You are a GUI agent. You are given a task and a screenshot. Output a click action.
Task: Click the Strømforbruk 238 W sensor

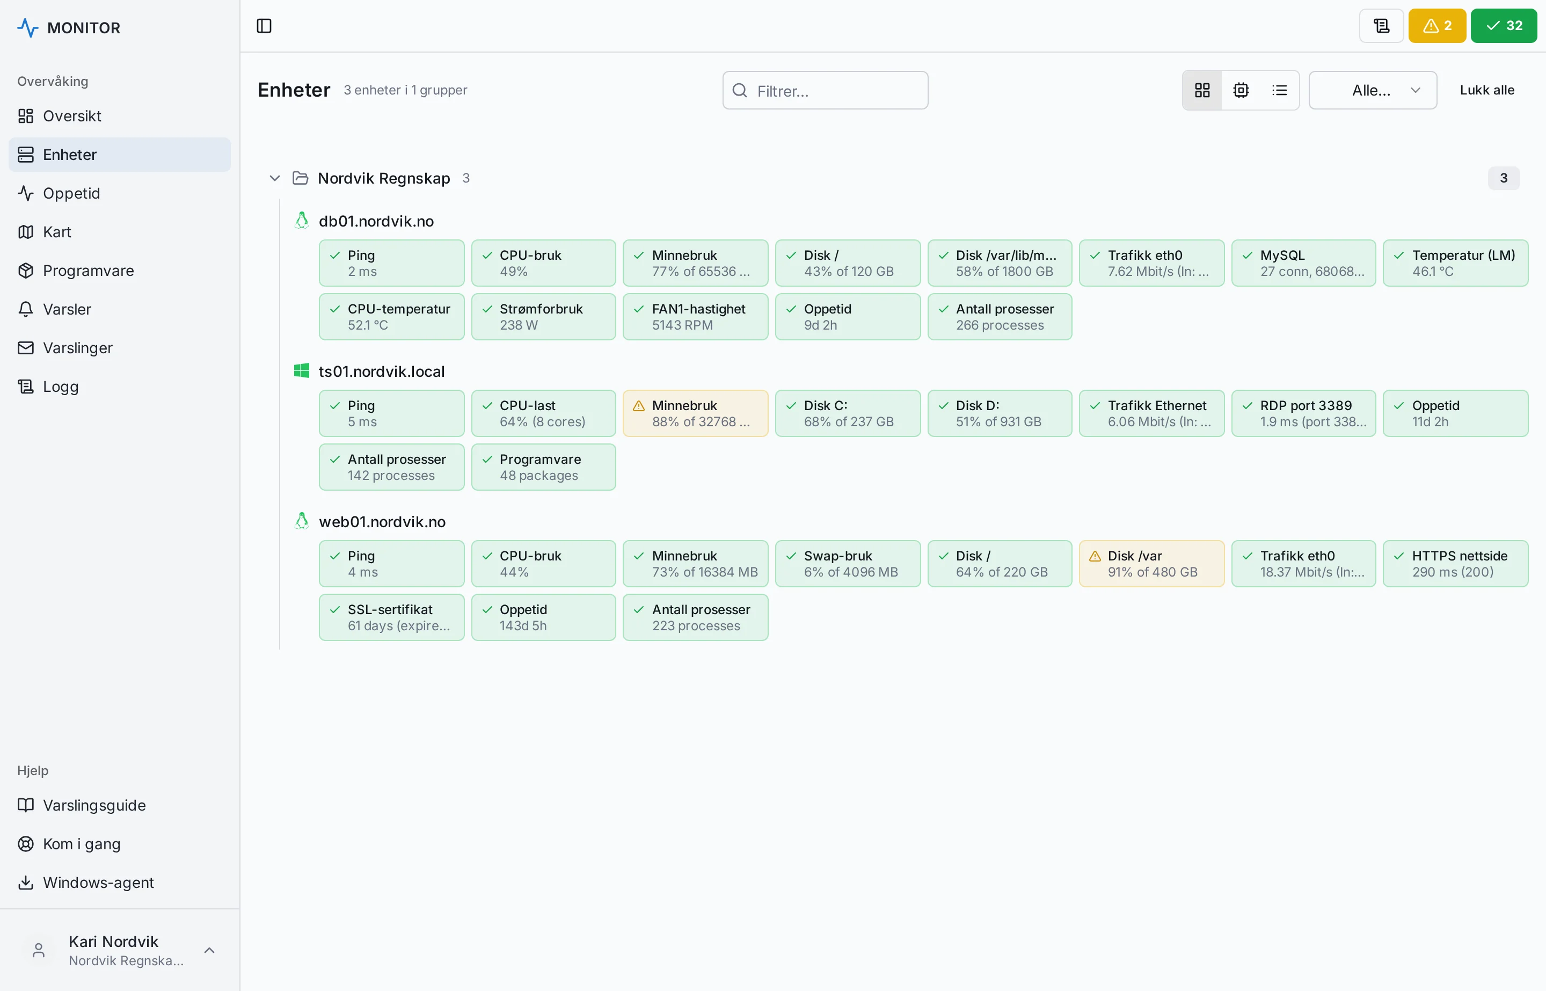(x=543, y=317)
